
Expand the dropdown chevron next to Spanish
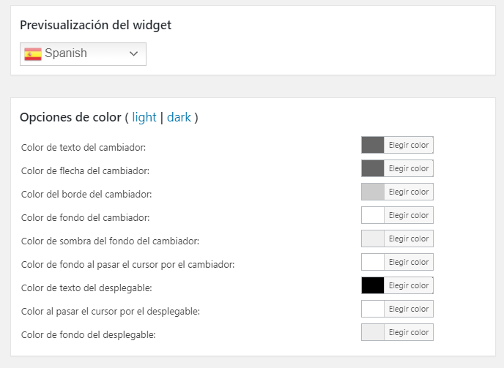click(133, 53)
